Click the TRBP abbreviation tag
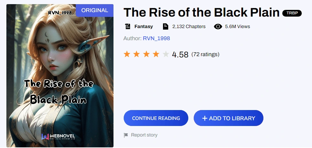The height and width of the screenshot is (148, 312). click(x=292, y=13)
